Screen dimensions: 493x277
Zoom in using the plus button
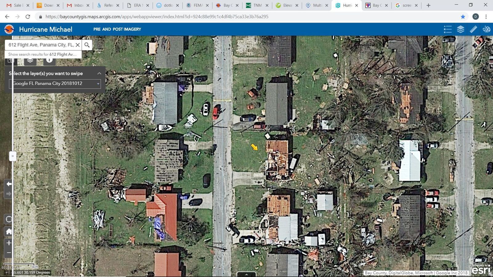pyautogui.click(x=9, y=243)
